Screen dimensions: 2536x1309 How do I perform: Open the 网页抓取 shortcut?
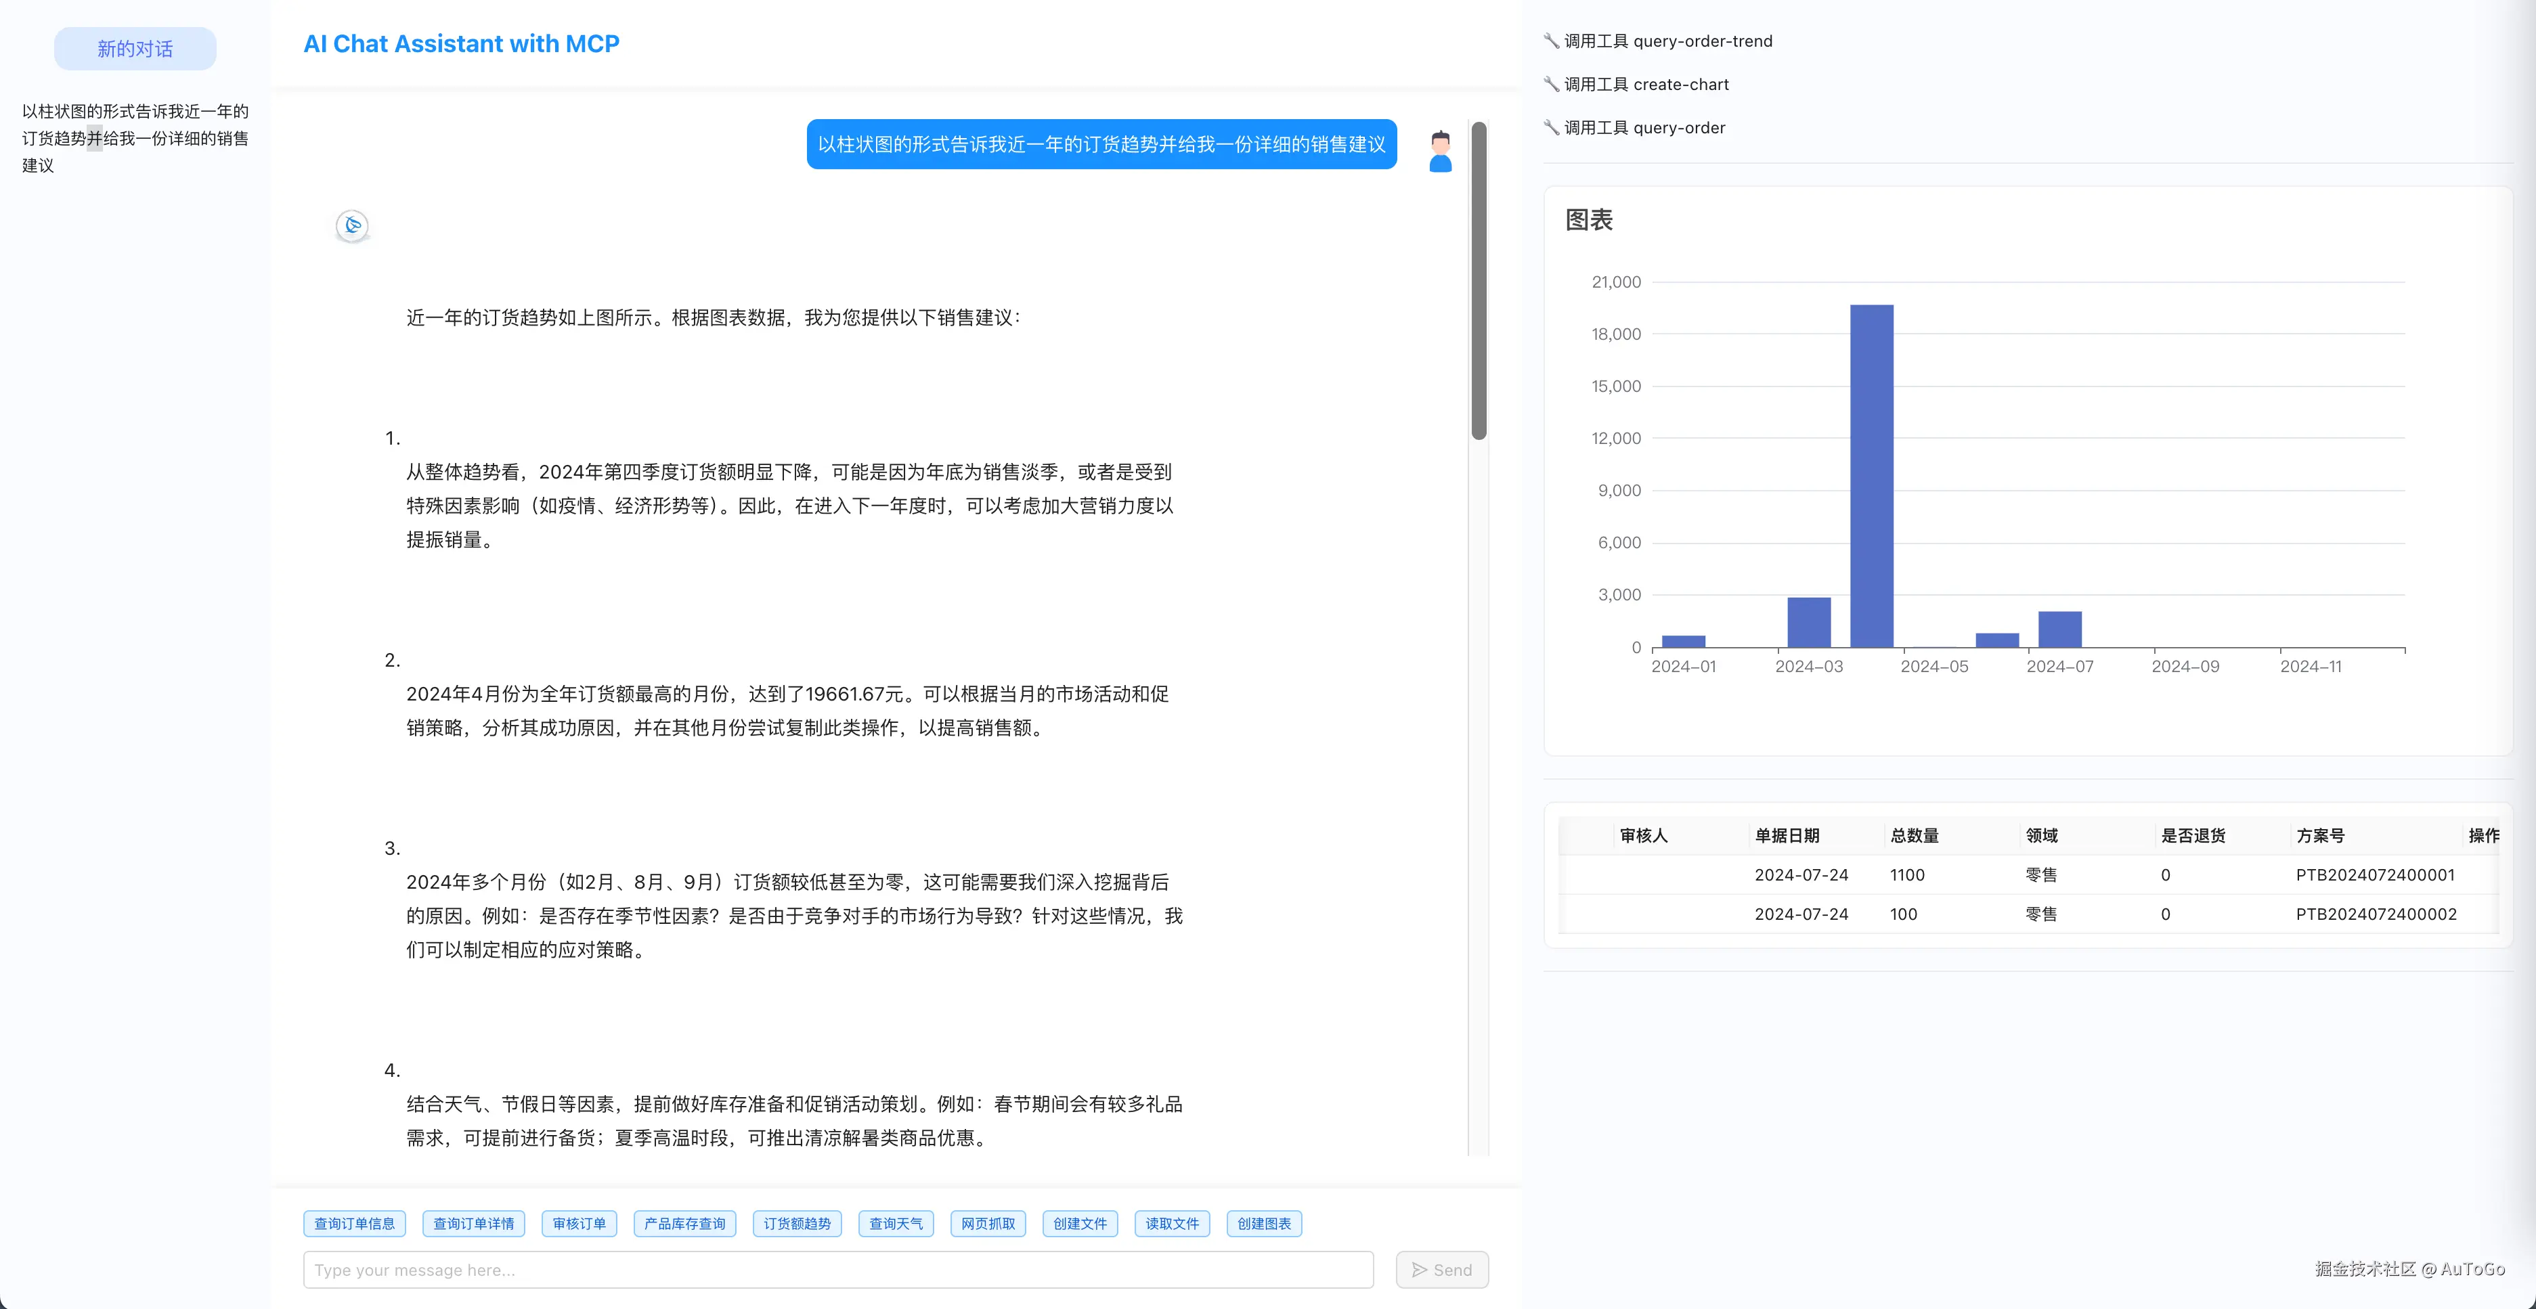(988, 1223)
